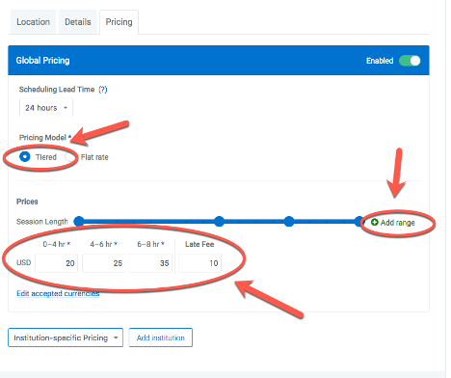Click the third session length slider handle
The image size is (451, 378).
pyautogui.click(x=289, y=221)
